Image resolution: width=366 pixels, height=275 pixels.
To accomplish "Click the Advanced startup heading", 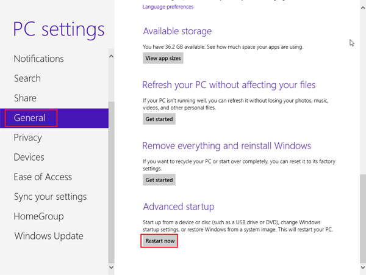I will (179, 207).
